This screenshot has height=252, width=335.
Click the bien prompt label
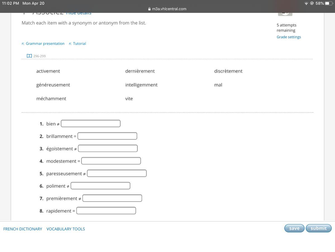(x=51, y=124)
